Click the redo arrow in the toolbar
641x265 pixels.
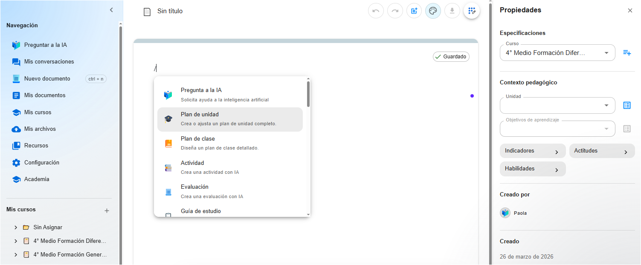click(x=395, y=11)
